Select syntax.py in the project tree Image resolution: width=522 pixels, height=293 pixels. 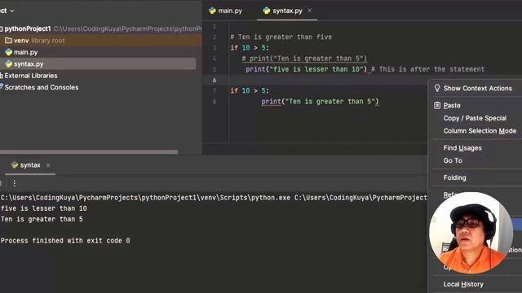tap(29, 63)
